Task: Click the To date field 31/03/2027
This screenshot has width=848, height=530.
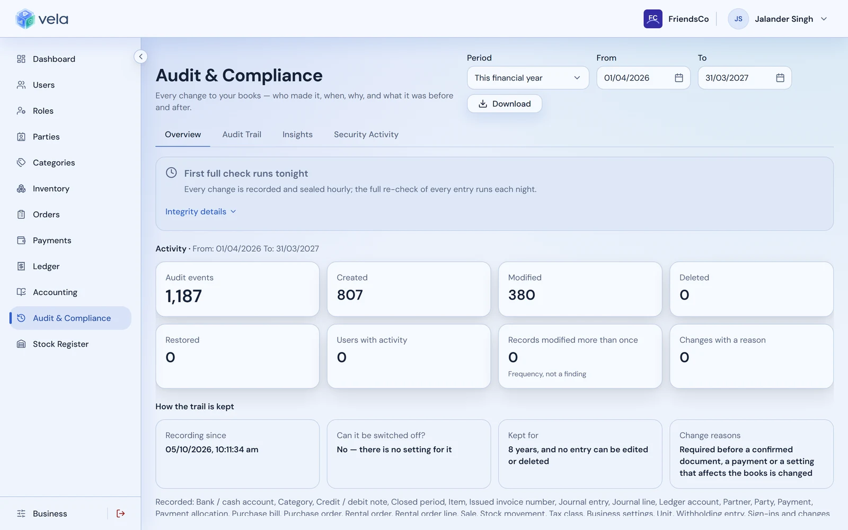Action: pos(745,78)
